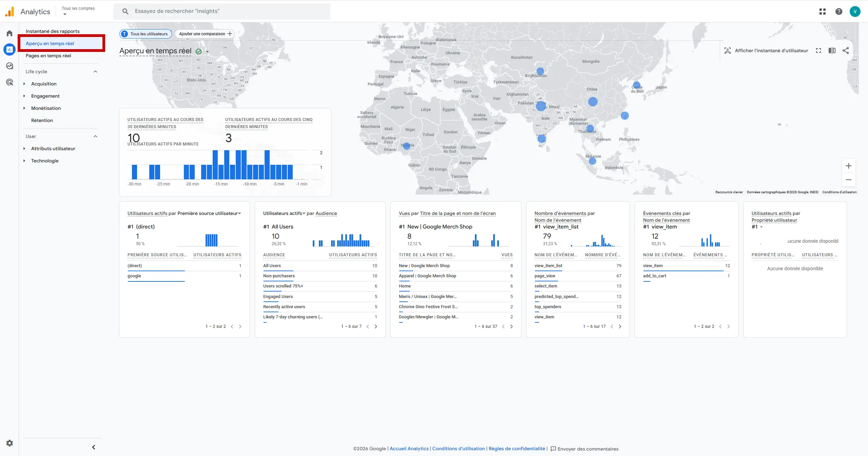Enter fullscreen map view icon
This screenshot has width=868, height=456.
pyautogui.click(x=818, y=51)
